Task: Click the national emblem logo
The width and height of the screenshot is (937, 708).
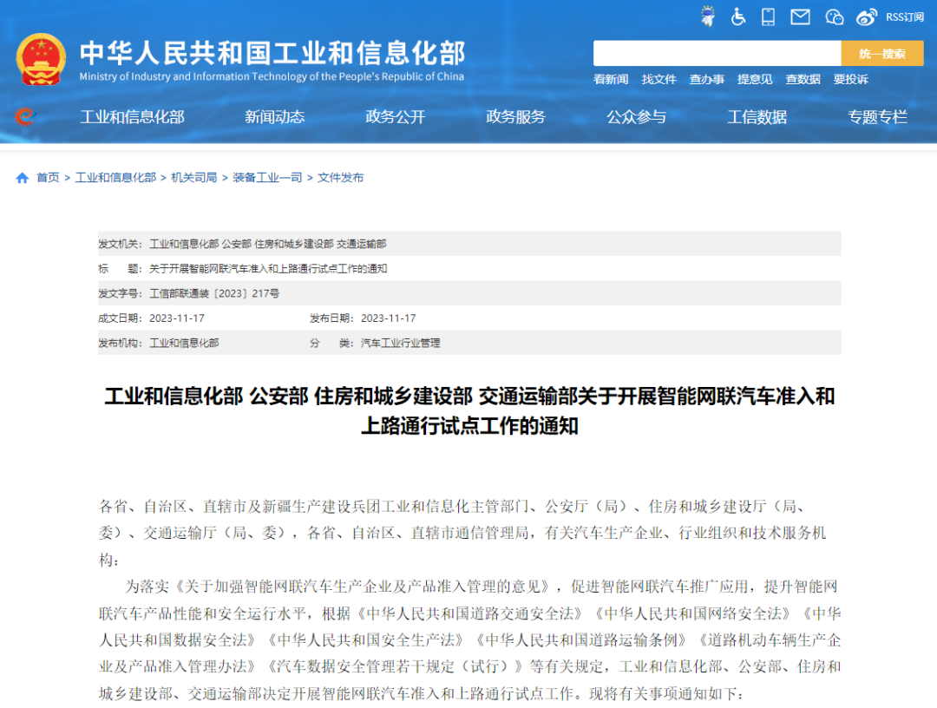Action: pyautogui.click(x=41, y=58)
